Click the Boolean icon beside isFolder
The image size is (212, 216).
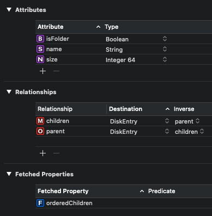pos(40,39)
